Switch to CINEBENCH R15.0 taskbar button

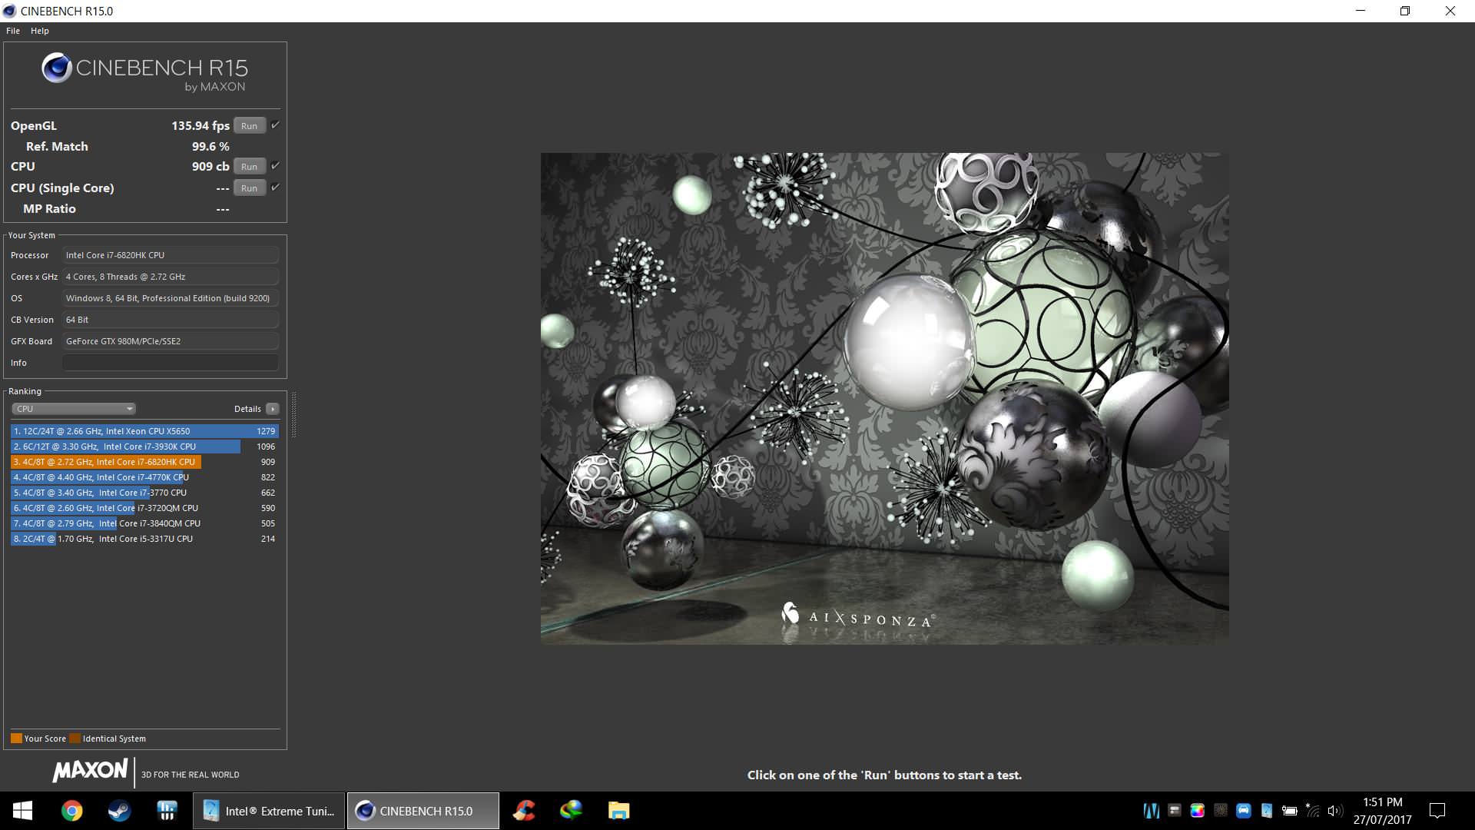pos(423,811)
